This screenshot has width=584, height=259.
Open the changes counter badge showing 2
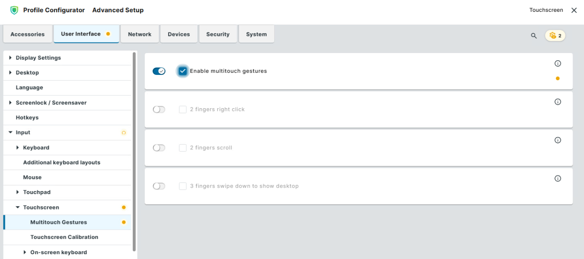555,36
